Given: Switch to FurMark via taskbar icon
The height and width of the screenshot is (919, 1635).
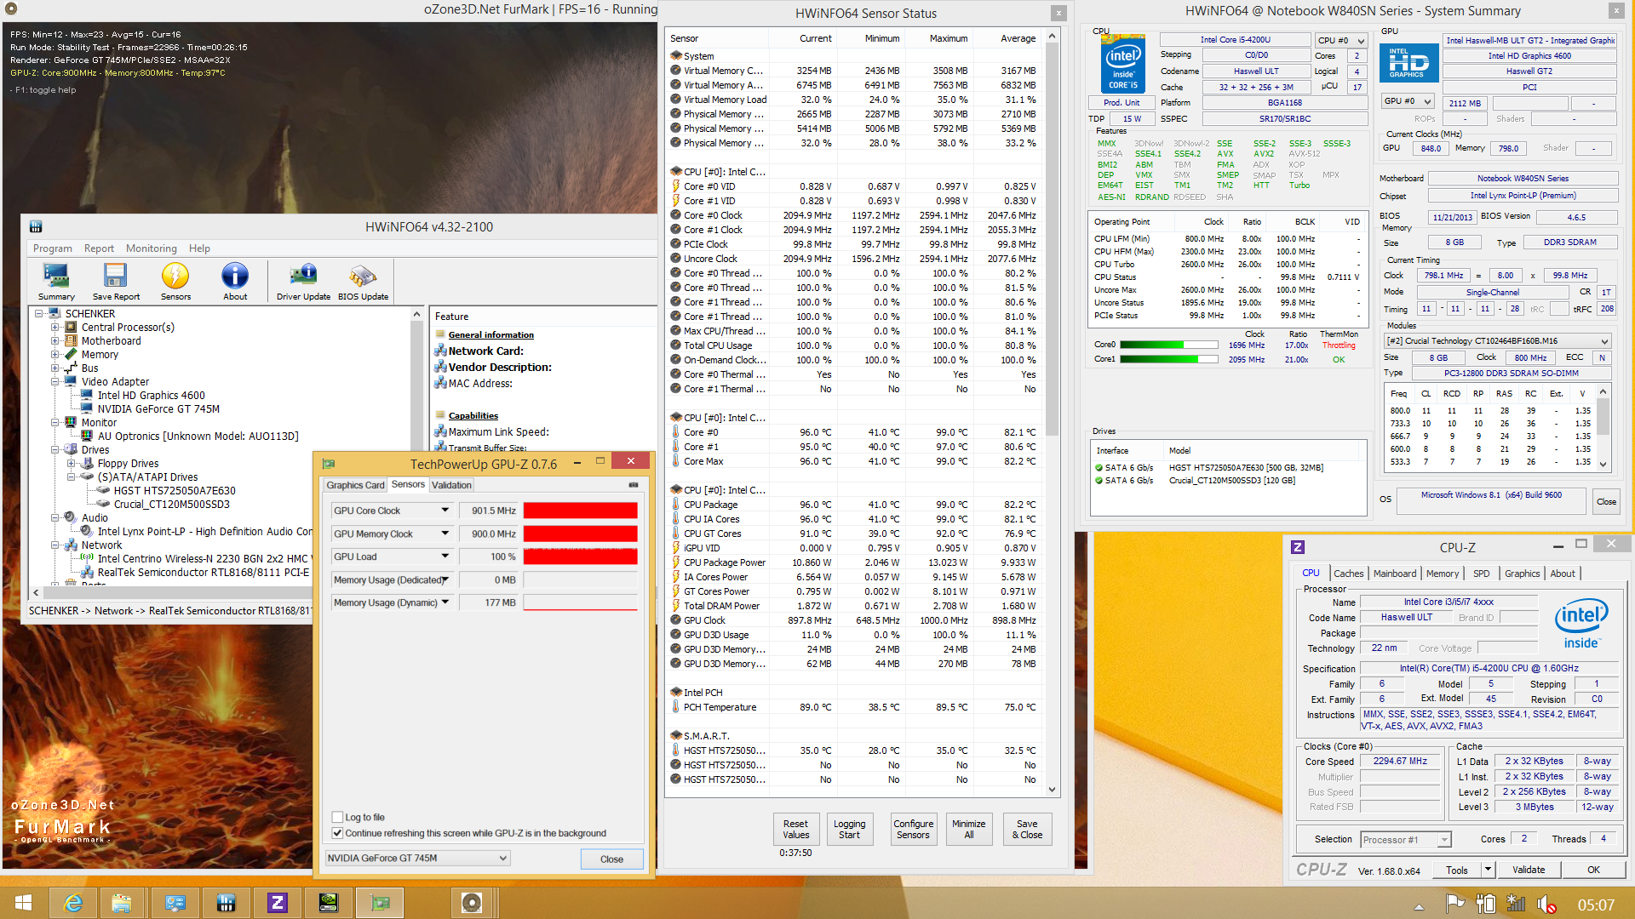Looking at the screenshot, I should (x=471, y=903).
